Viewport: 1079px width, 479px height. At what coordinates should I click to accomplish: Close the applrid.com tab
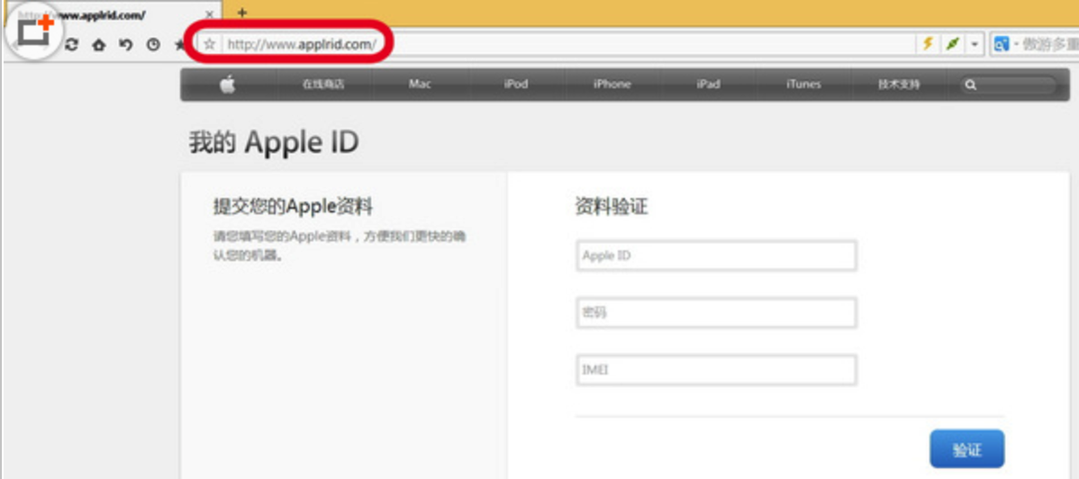tap(210, 14)
